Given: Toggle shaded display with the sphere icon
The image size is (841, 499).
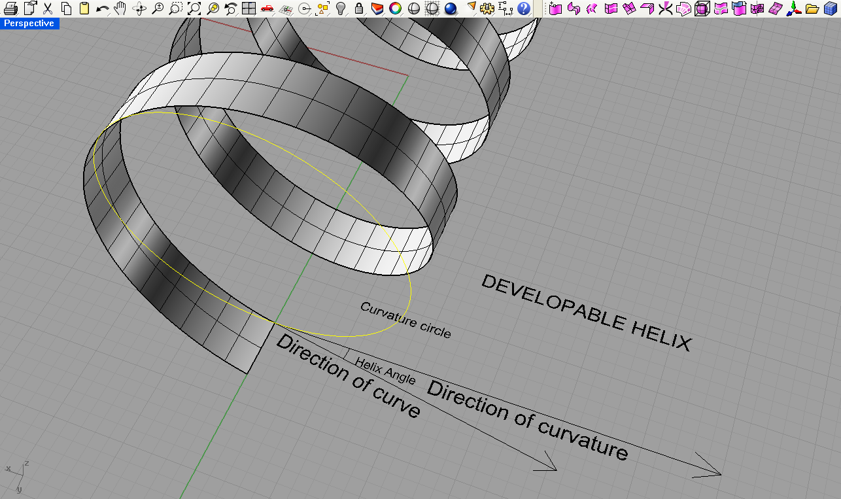Looking at the screenshot, I should [x=452, y=8].
